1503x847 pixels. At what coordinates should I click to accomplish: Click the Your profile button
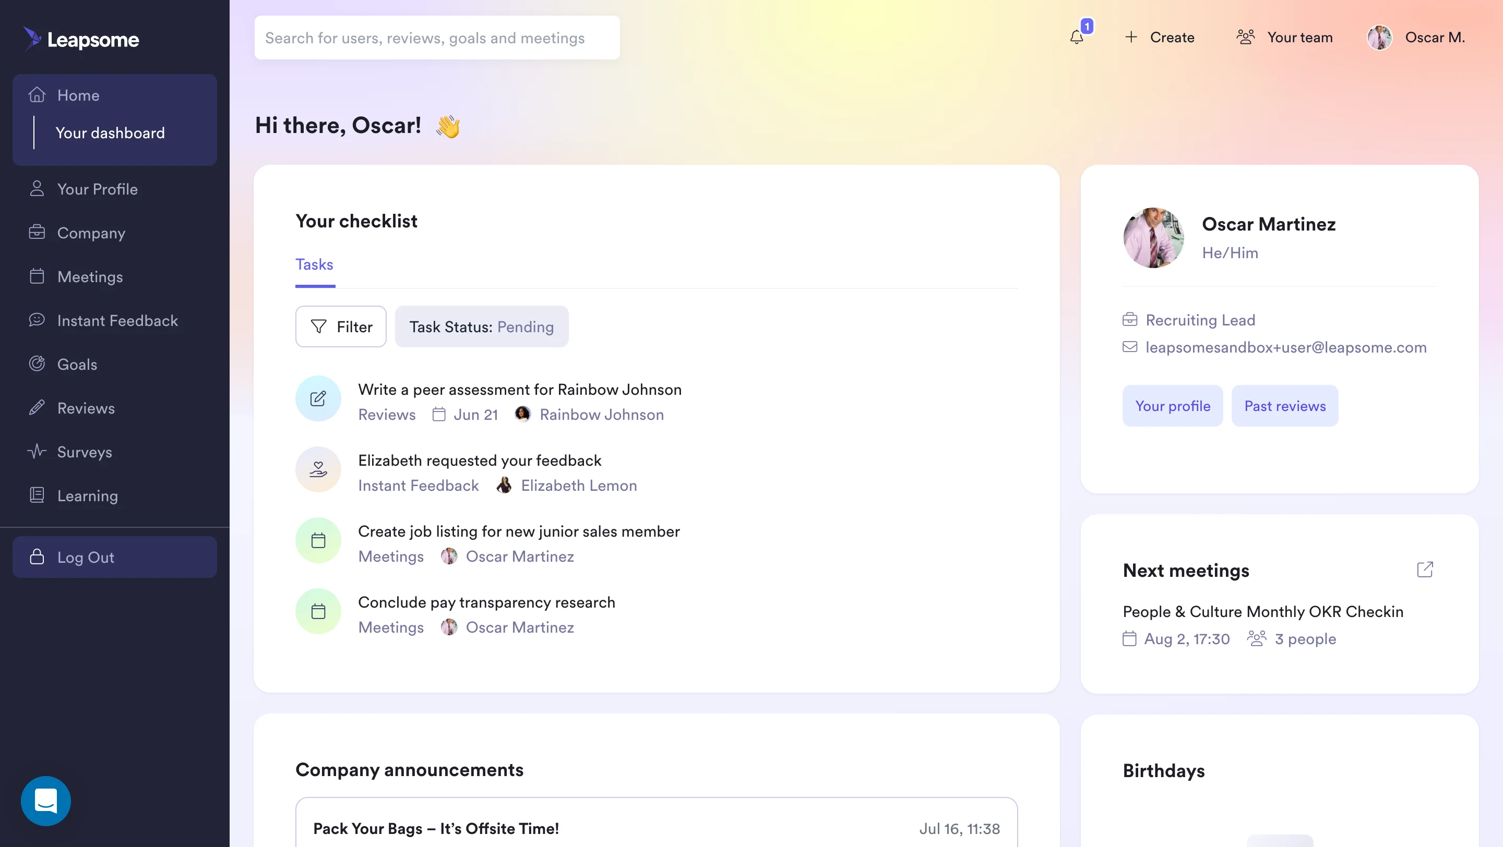pyautogui.click(x=1172, y=406)
